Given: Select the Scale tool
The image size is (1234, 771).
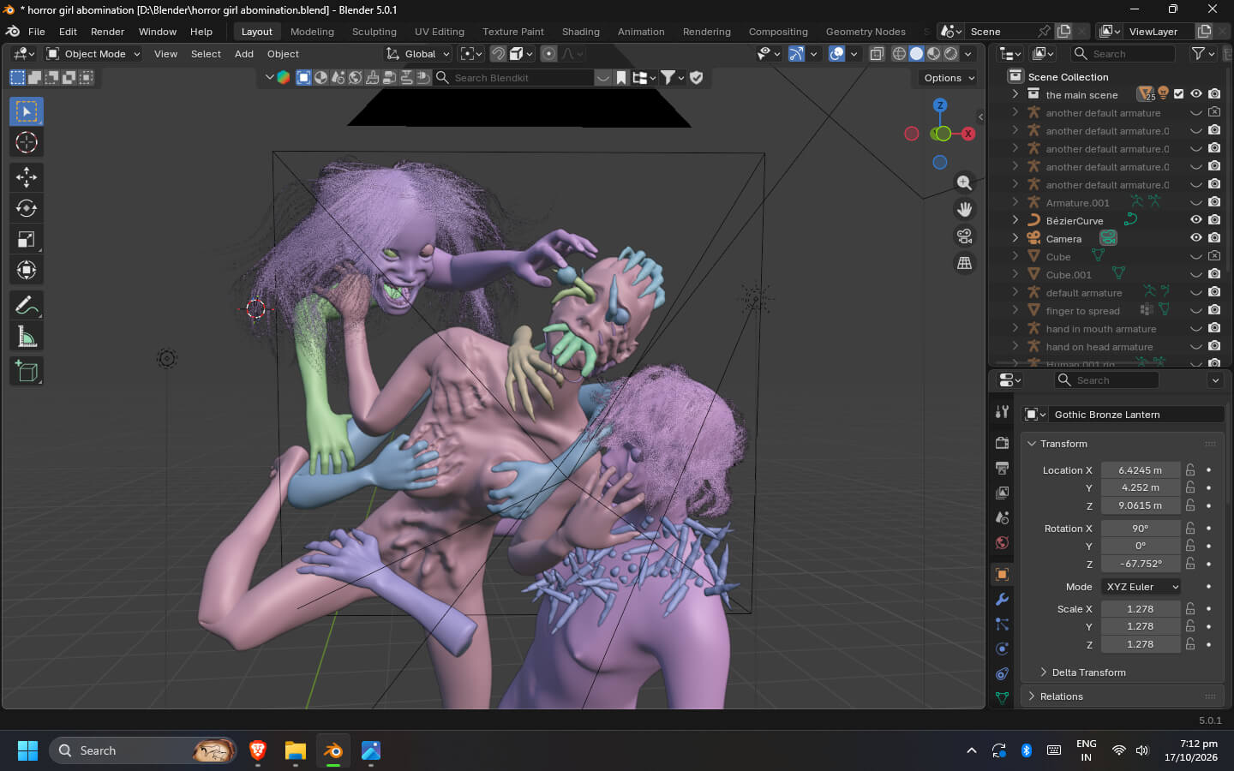Looking at the screenshot, I should click(x=27, y=239).
